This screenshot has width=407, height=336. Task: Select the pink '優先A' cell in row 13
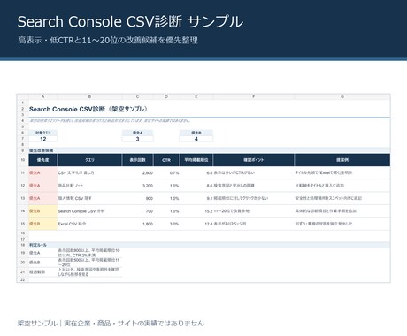click(43, 198)
